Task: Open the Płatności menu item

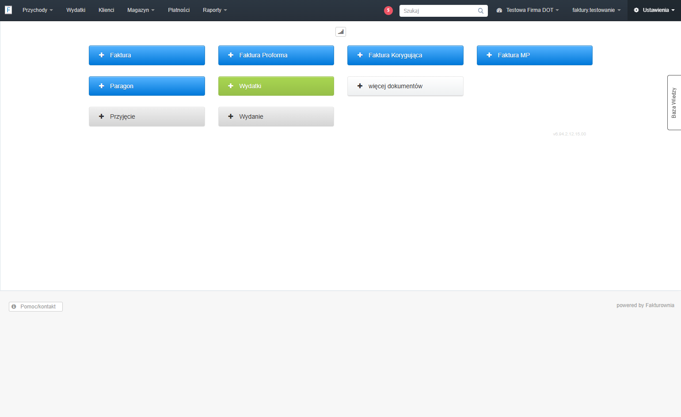Action: [x=179, y=10]
